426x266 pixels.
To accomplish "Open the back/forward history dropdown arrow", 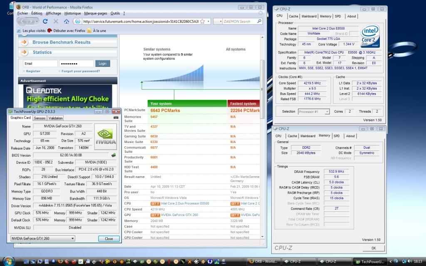I will click(37, 21).
